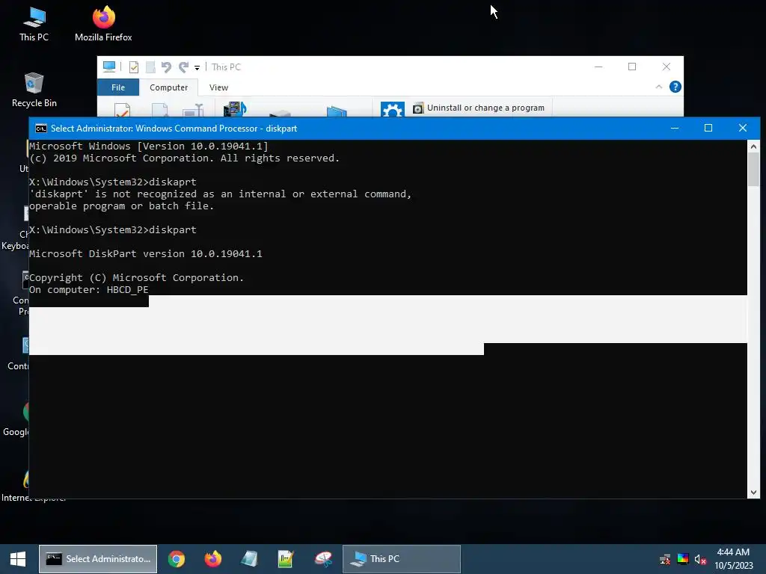The height and width of the screenshot is (574, 766).
Task: Click the Undo icon in Explorer title bar
Action: pos(167,67)
